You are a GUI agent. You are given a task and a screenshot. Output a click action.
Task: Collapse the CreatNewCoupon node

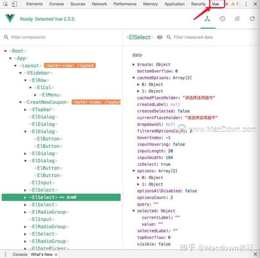coord(20,102)
